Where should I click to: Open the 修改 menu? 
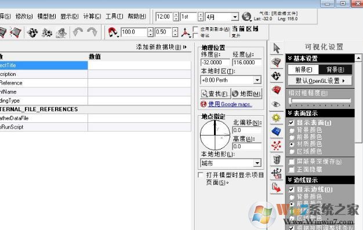[24, 16]
